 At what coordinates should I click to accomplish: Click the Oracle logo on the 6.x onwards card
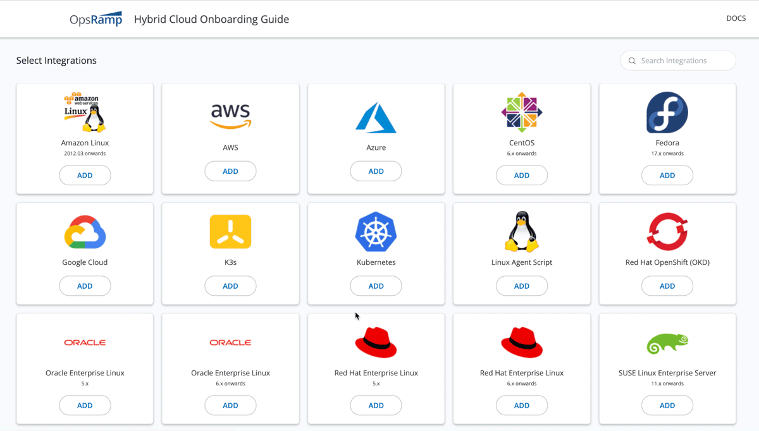point(230,343)
